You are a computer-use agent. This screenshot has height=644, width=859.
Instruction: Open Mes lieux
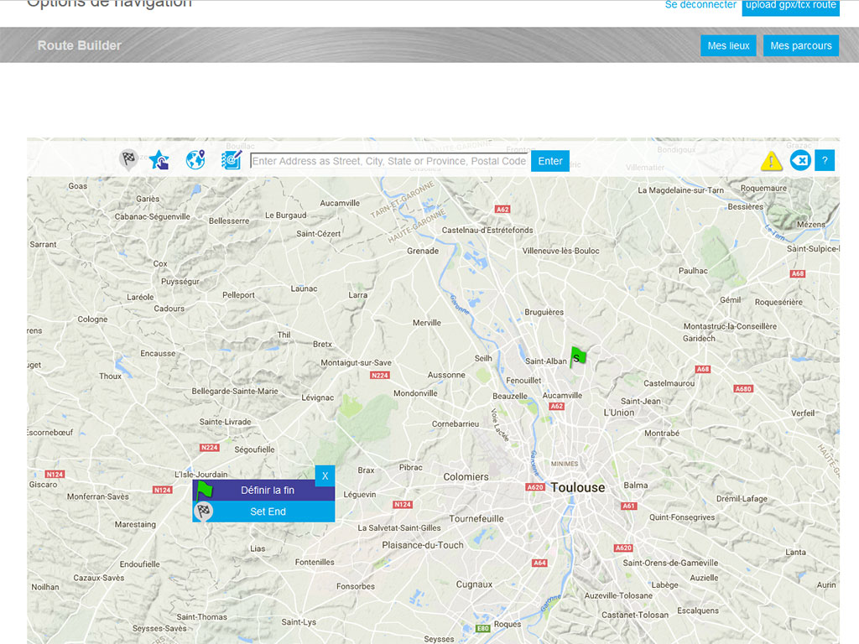[x=729, y=46]
